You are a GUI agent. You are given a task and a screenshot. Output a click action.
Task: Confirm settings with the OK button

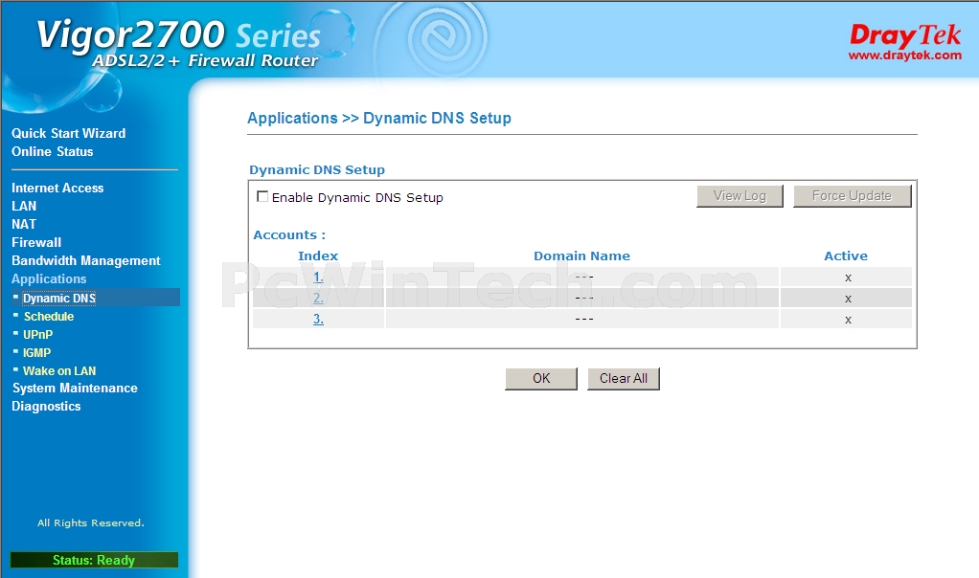pos(541,378)
